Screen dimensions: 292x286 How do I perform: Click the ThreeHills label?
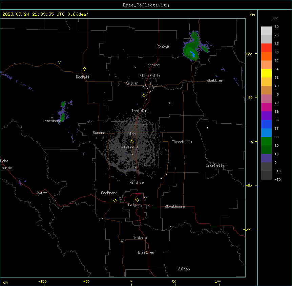[182, 142]
